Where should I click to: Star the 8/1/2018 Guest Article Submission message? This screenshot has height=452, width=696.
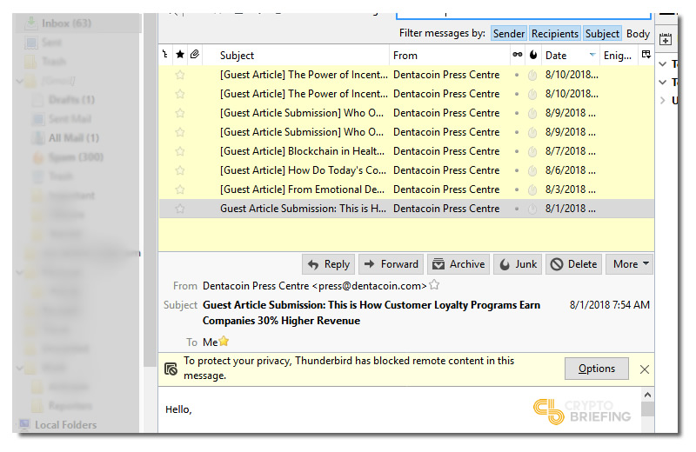coord(180,209)
